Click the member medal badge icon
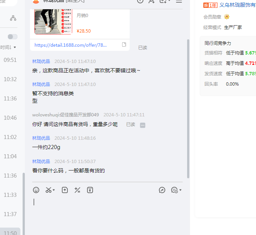 point(227,17)
